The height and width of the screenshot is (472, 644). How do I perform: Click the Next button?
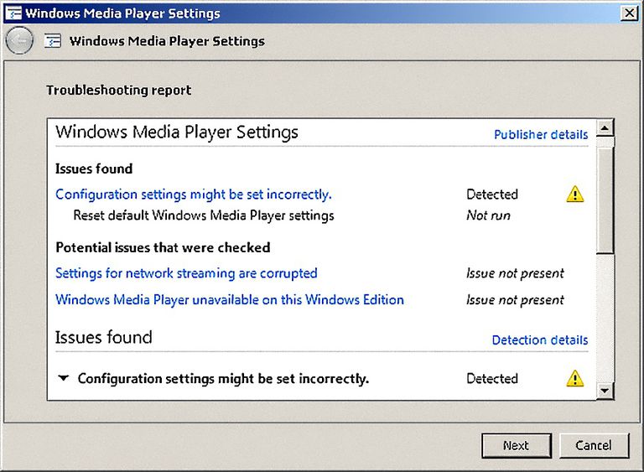coord(517,445)
